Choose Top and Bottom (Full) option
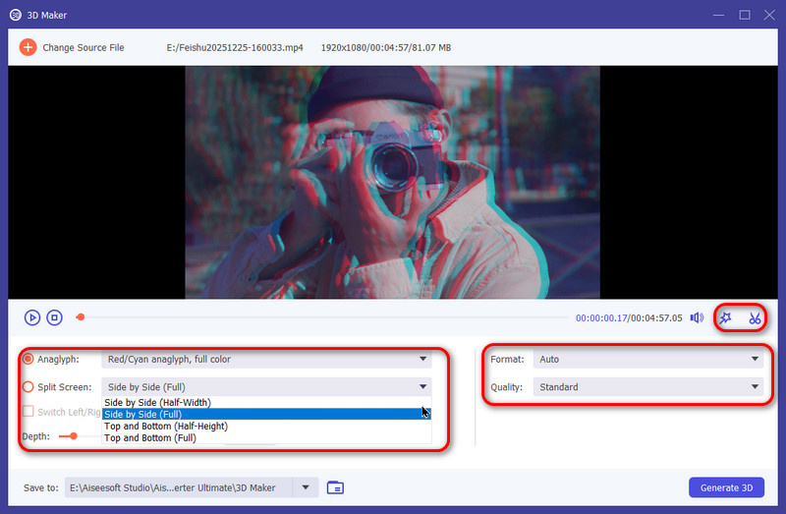This screenshot has width=786, height=514. coord(150,438)
